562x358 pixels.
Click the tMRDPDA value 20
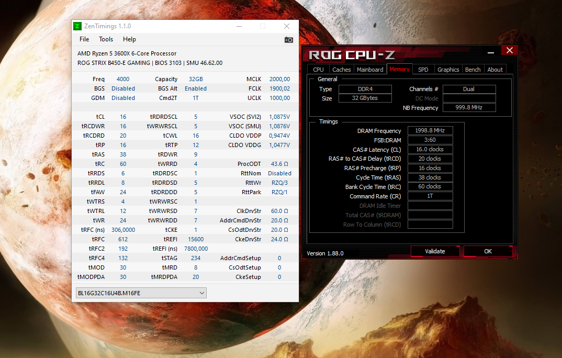196,277
